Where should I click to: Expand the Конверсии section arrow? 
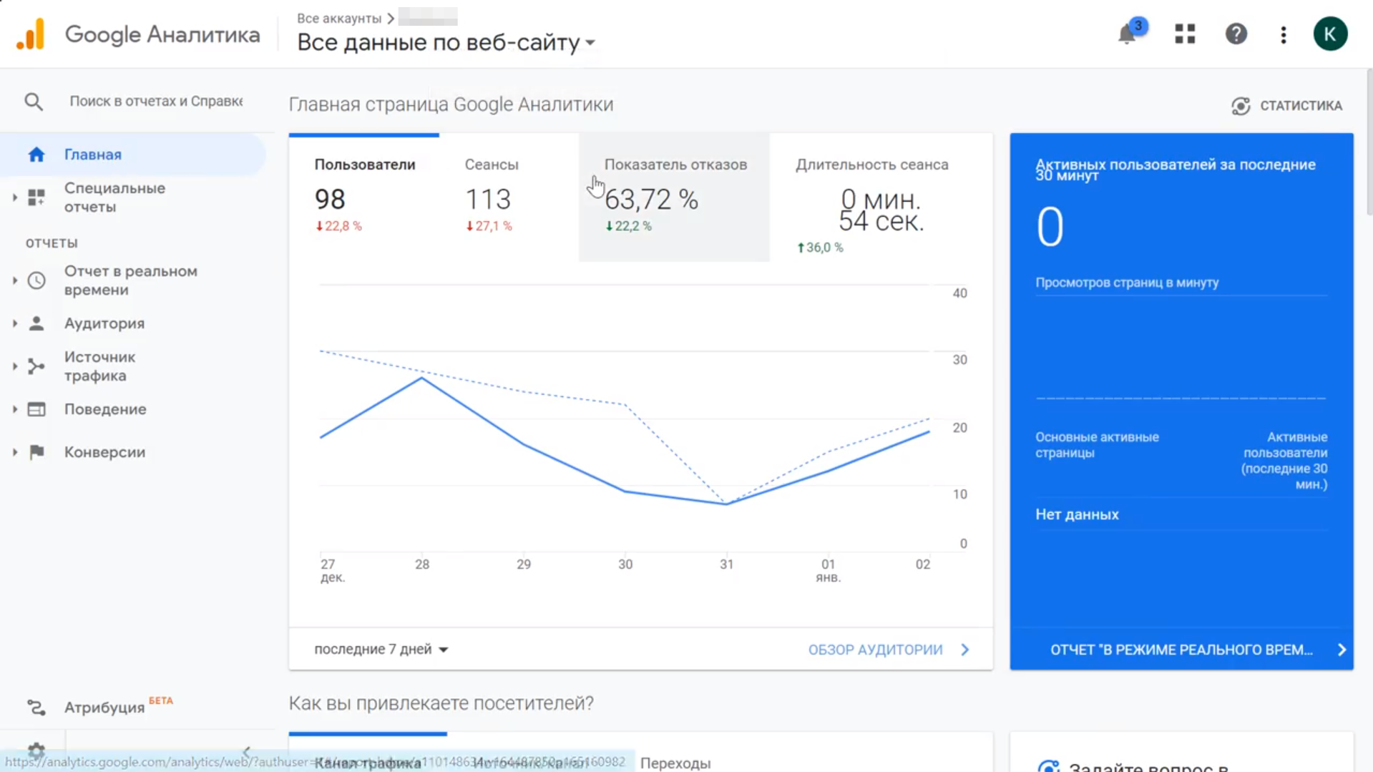click(x=14, y=452)
